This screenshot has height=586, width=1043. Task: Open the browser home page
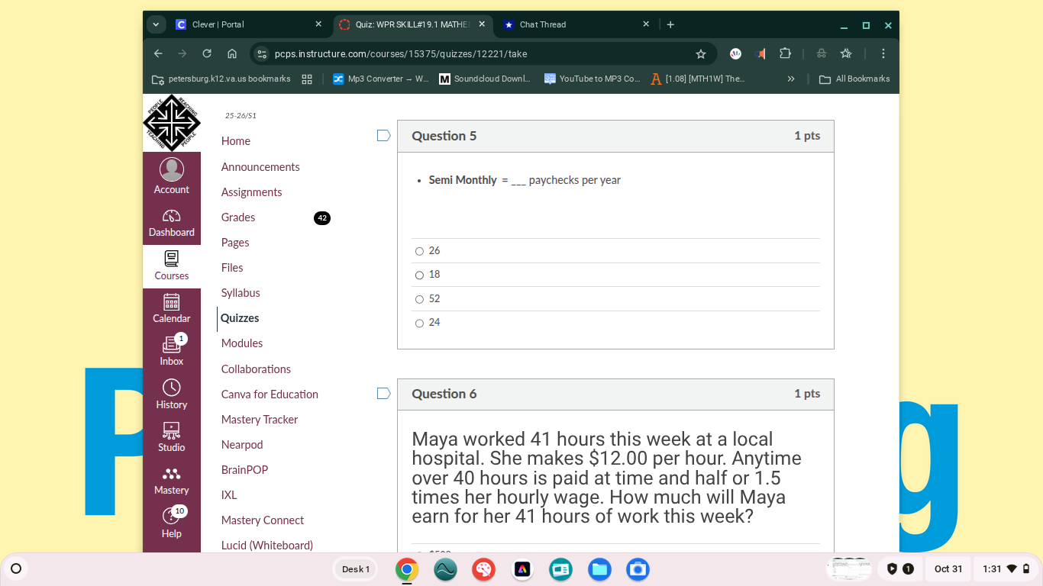pos(232,53)
